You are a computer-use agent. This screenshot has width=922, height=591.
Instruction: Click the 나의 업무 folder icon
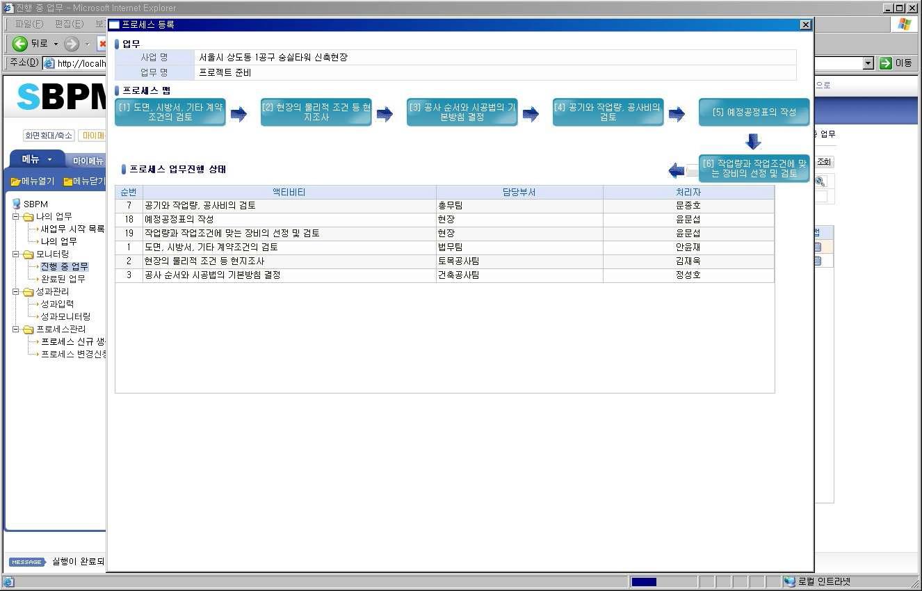pos(28,217)
